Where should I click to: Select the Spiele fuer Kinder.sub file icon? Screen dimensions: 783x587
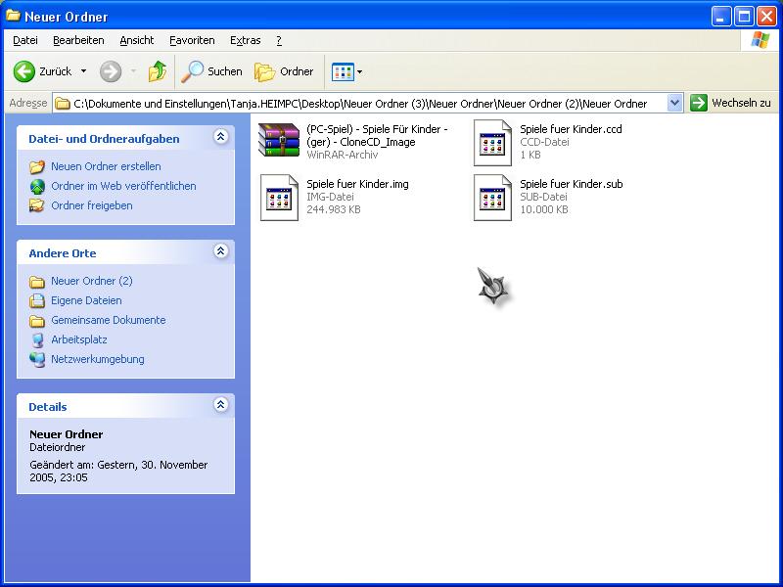tap(492, 197)
